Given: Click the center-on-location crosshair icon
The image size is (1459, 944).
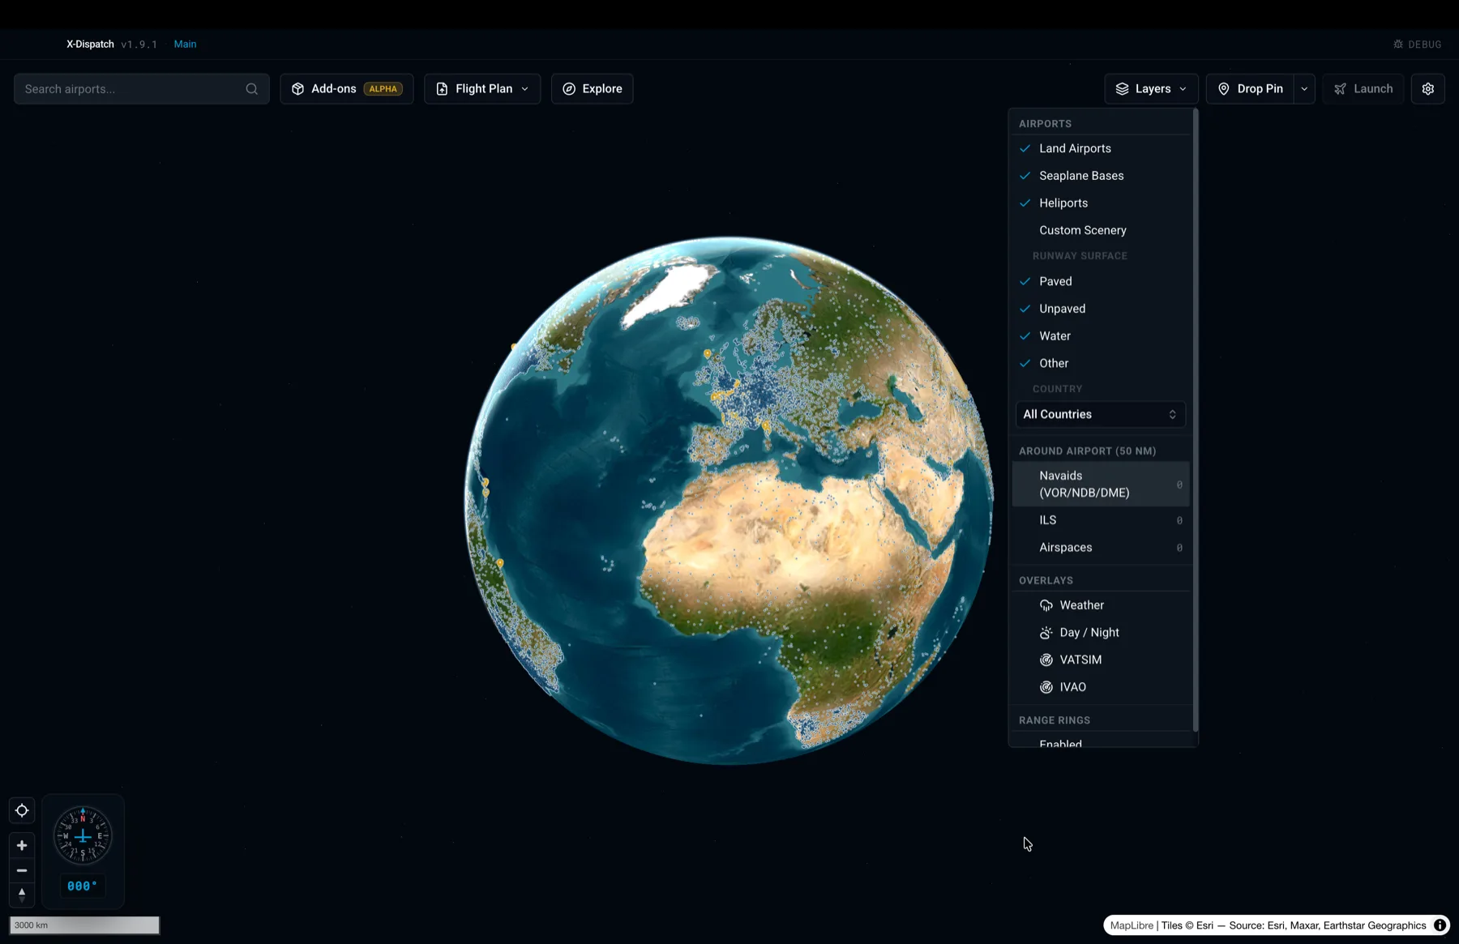Looking at the screenshot, I should 22,810.
